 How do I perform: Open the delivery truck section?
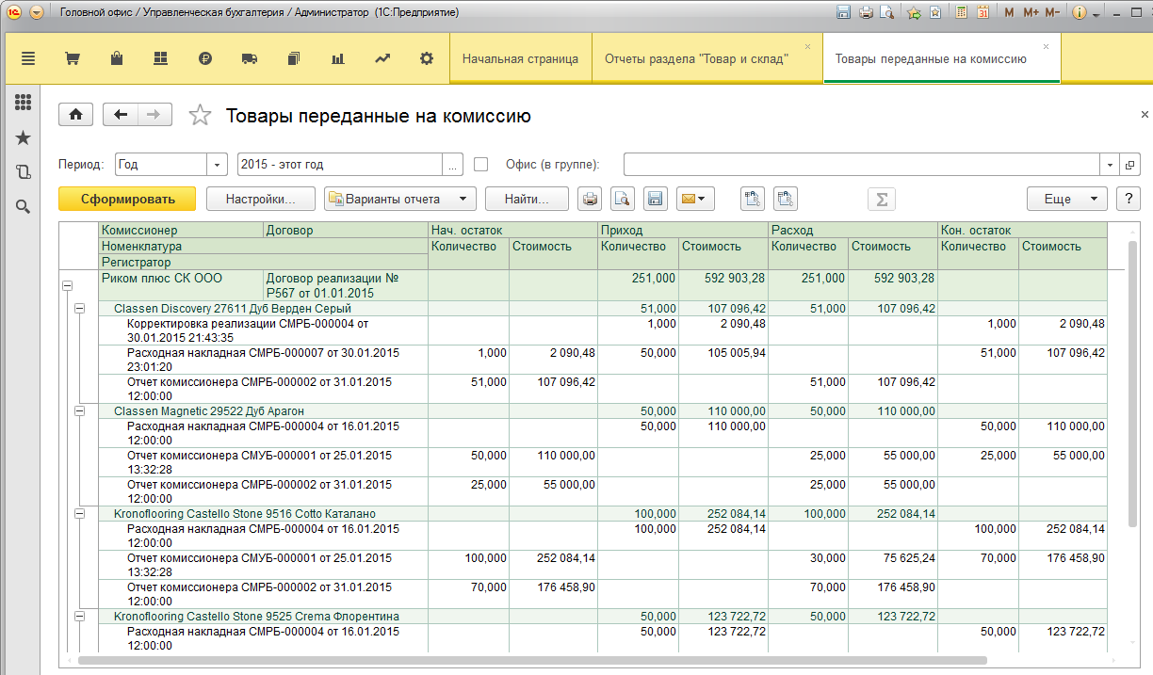pyautogui.click(x=250, y=58)
